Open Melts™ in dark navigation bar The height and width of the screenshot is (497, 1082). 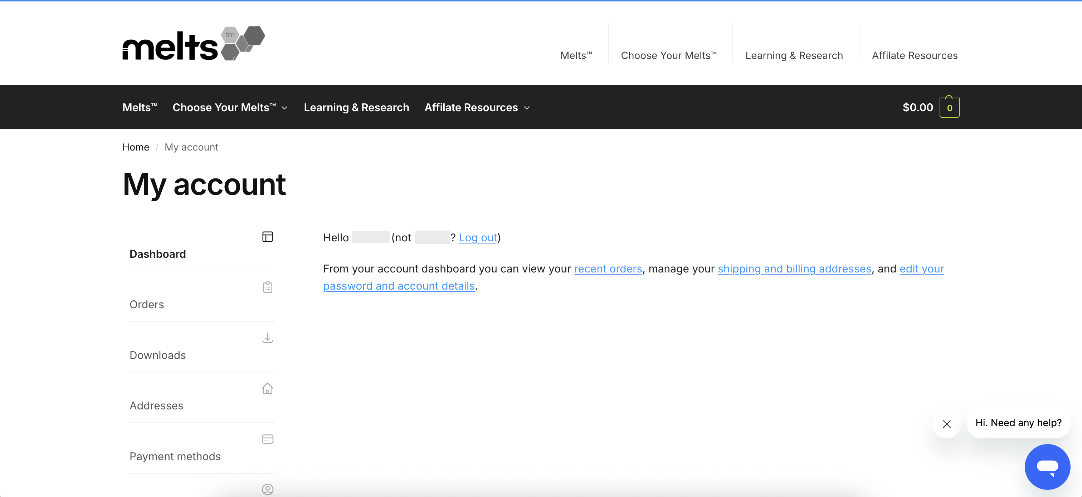pos(140,108)
